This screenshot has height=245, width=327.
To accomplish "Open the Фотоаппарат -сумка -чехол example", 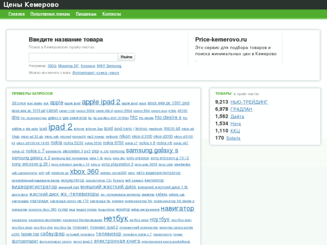I will pyautogui.click(x=95, y=73).
